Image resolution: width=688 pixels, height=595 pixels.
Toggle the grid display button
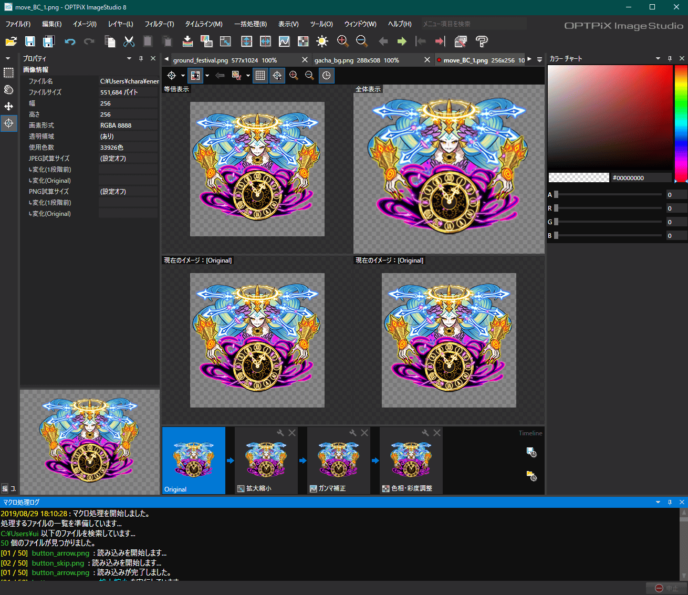(x=260, y=76)
